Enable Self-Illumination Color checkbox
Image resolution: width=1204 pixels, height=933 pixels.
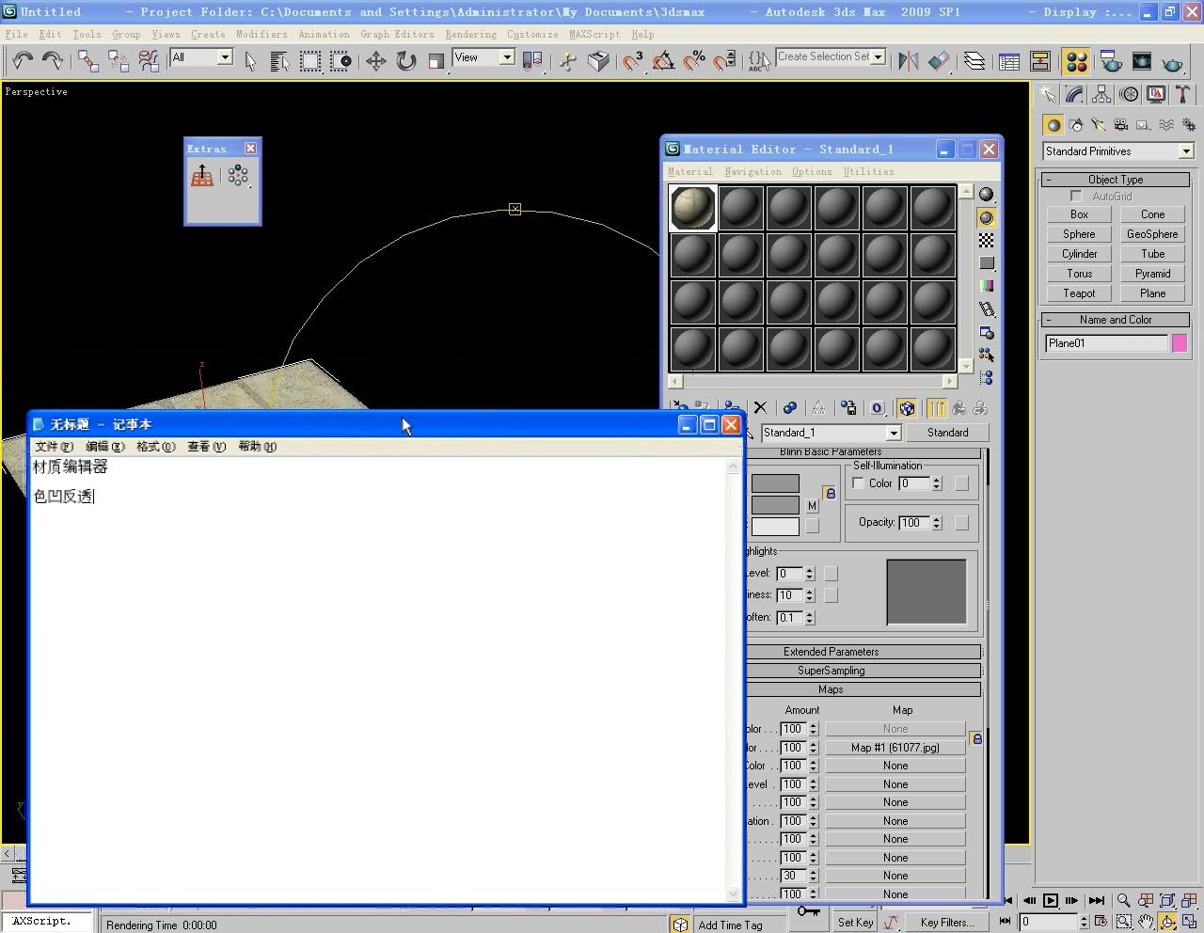click(x=858, y=483)
